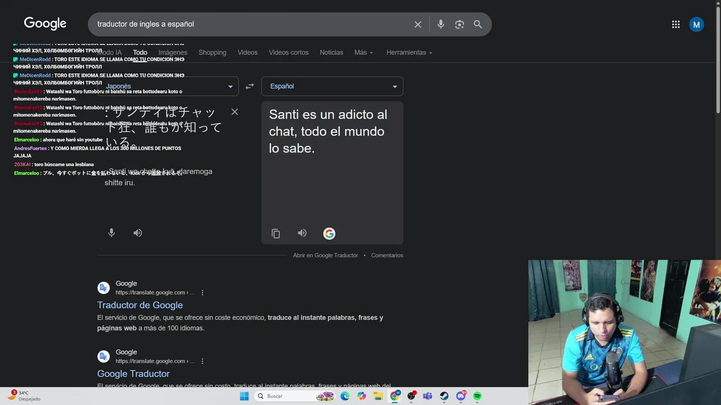
Task: Open the Japonés source language dropdown
Action: (x=168, y=86)
